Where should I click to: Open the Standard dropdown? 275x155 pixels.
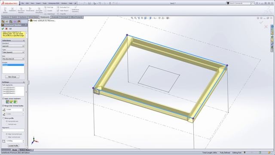coord(13,46)
